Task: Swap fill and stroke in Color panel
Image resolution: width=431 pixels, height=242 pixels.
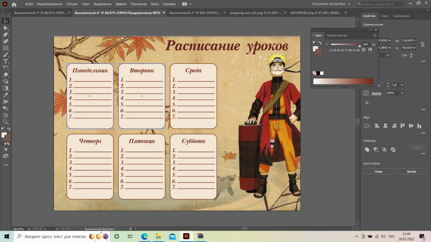Action: [320, 43]
